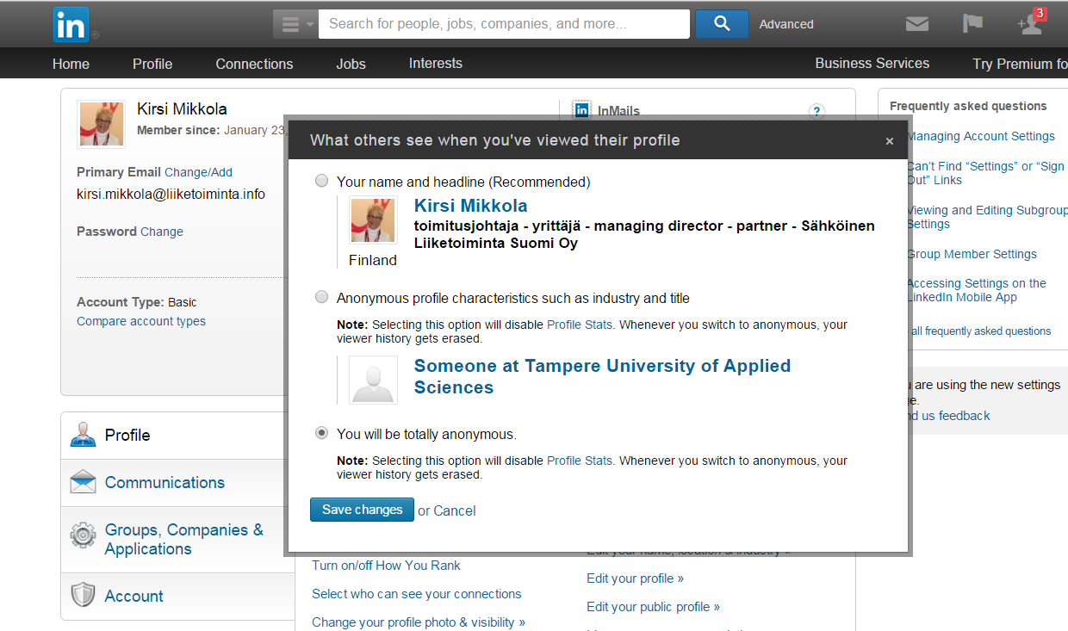Click the Account shield icon
1068x631 pixels.
(83, 595)
